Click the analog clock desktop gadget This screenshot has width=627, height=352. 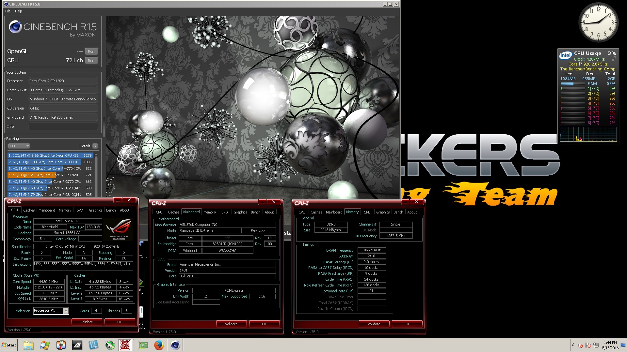click(x=599, y=22)
